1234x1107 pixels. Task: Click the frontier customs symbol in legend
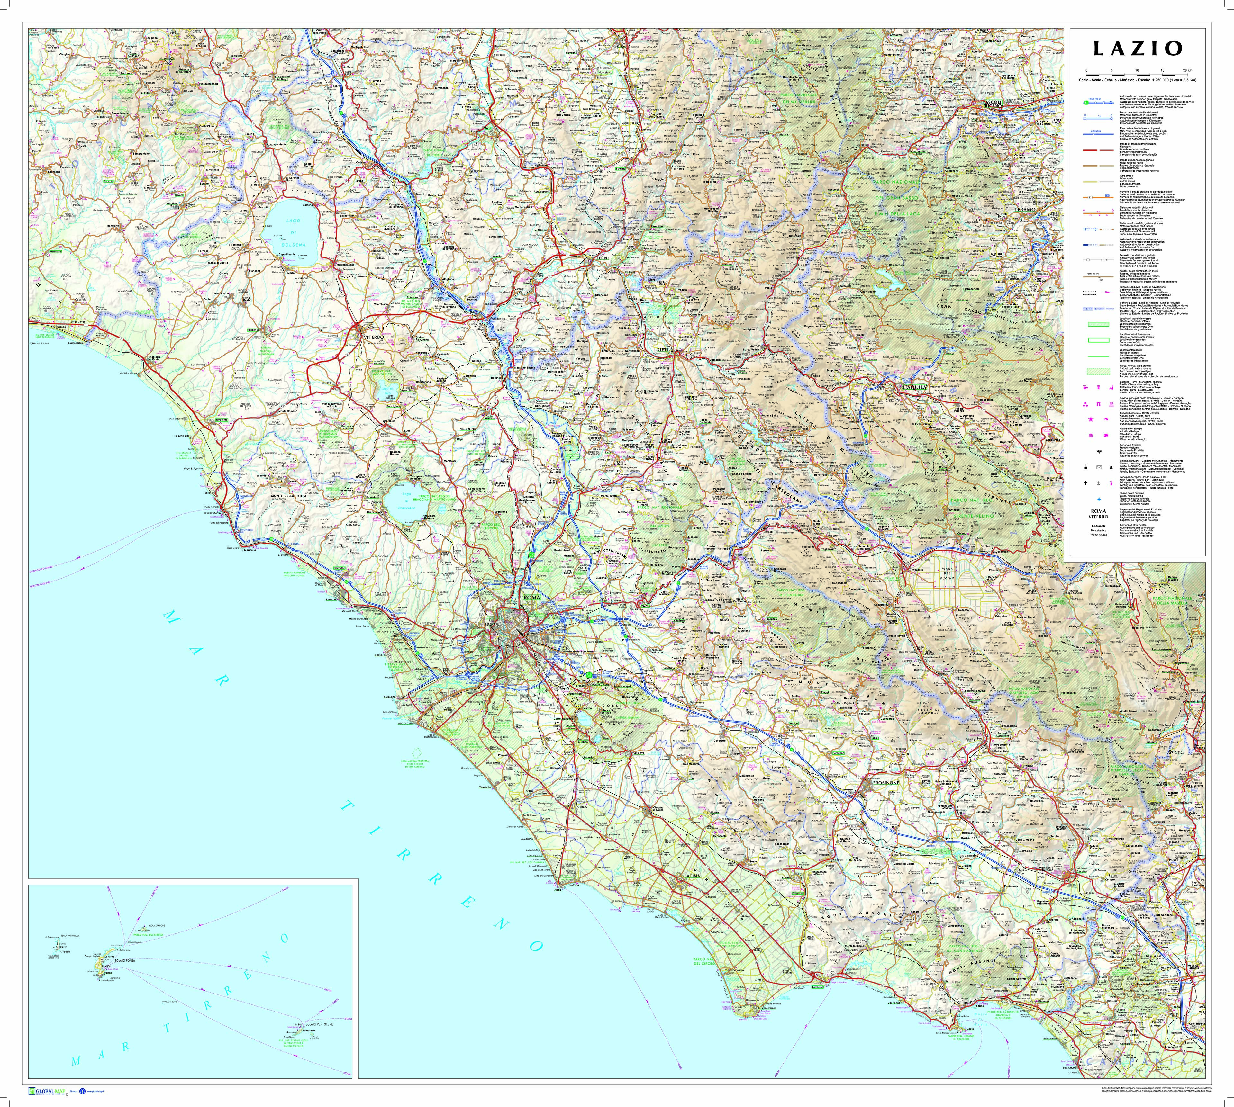pos(1100,452)
